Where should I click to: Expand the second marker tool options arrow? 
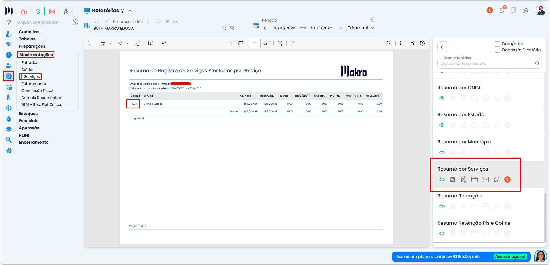(128, 43)
